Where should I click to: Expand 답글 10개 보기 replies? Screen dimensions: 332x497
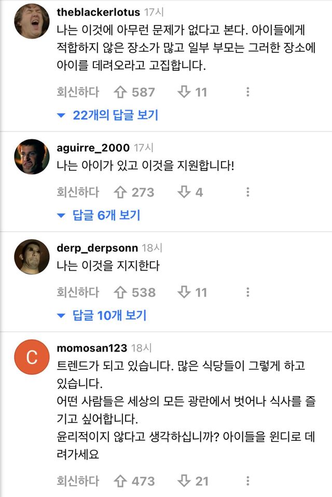(102, 315)
